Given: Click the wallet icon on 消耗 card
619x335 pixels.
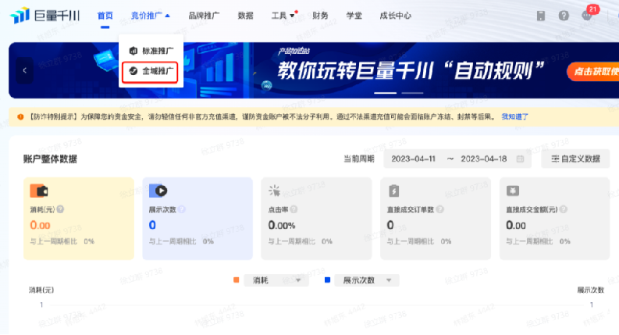Looking at the screenshot, I should click(39, 191).
